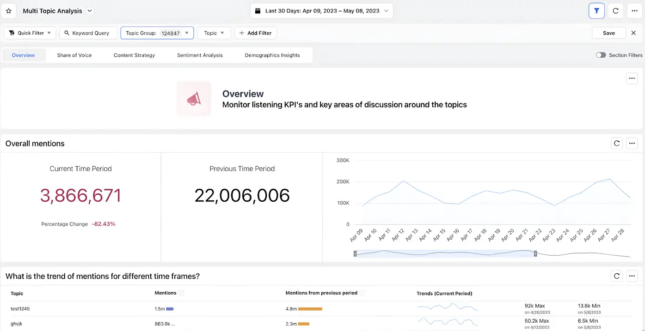This screenshot has height=331, width=645.
Task: Switch to the Share of Voice tab
Action: (74, 55)
